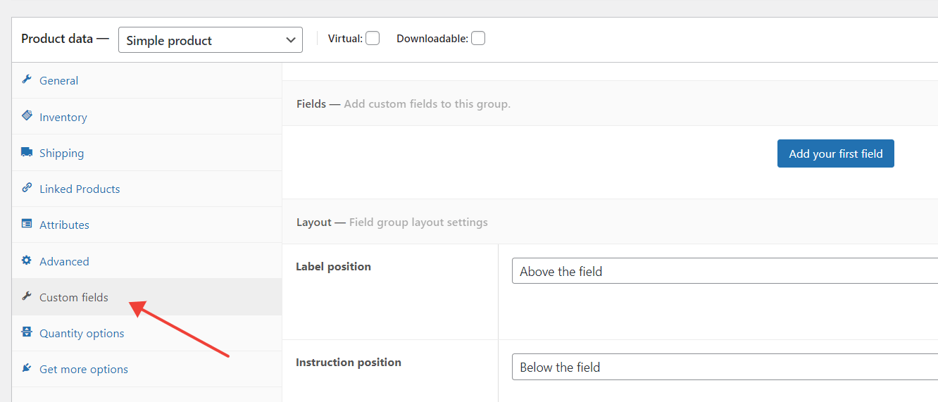938x402 pixels.
Task: Open Instruction position dropdown 'Below the field'
Action: 725,367
